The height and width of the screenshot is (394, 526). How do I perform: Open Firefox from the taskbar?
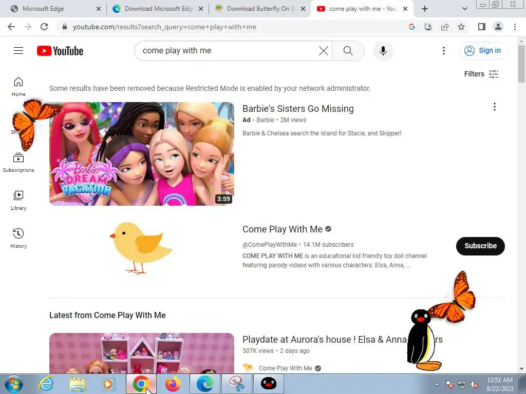click(173, 384)
